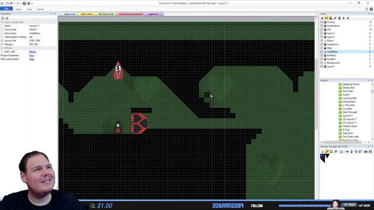Move layer down arrow icon
The width and height of the screenshot is (374, 210).
(348, 18)
